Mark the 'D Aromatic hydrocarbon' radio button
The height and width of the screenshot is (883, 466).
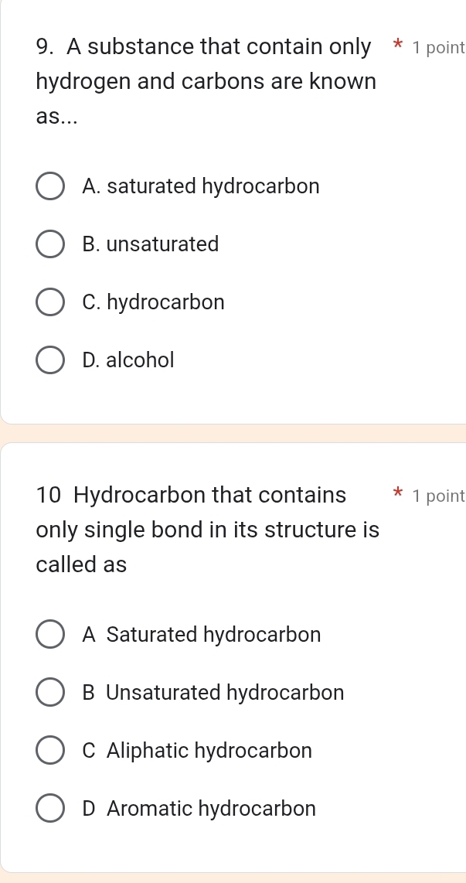point(51,810)
